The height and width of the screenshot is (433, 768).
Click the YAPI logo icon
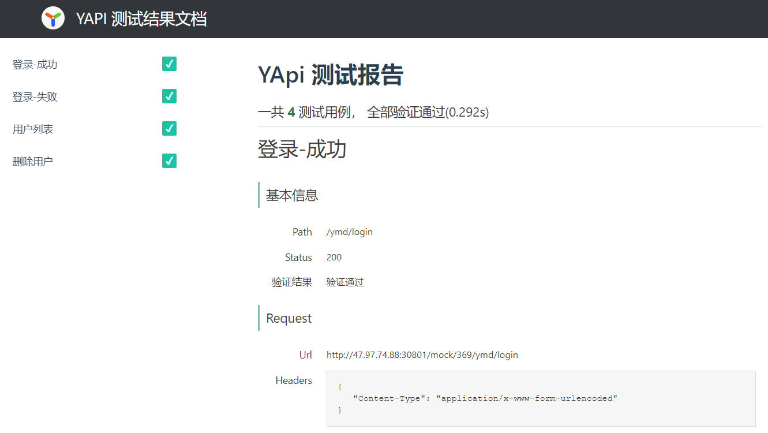tap(53, 18)
